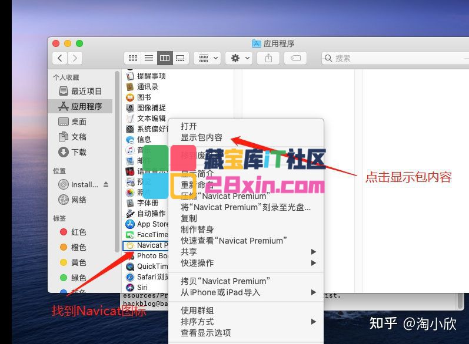The width and height of the screenshot is (469, 344).
Task: Choose 制作替身 from the context menu
Action: [246, 230]
